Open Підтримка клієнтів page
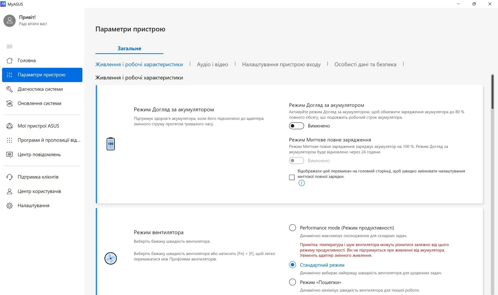The image size is (498, 295). coord(42,177)
